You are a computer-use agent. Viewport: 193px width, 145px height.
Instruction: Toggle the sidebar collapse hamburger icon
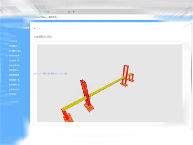(x=35, y=29)
